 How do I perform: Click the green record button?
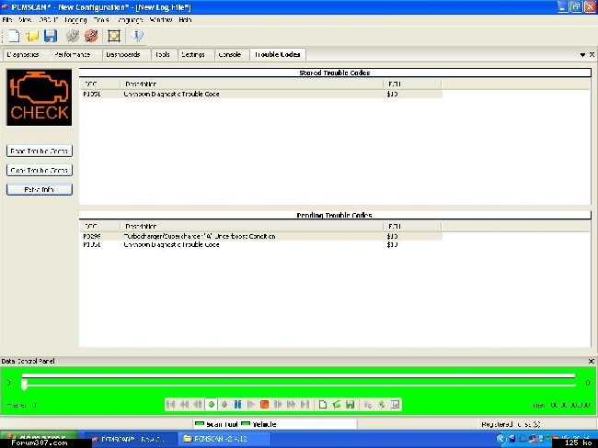pos(212,404)
